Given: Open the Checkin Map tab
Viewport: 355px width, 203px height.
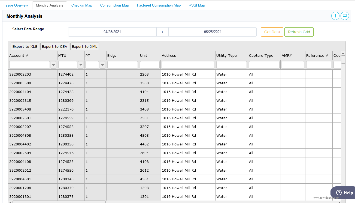Looking at the screenshot, I should point(82,5).
